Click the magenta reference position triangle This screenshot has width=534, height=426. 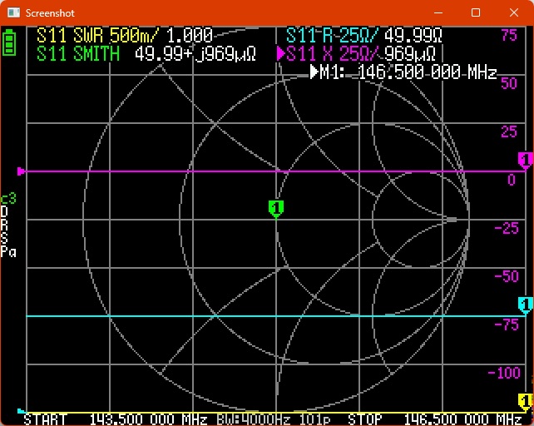[22, 171]
